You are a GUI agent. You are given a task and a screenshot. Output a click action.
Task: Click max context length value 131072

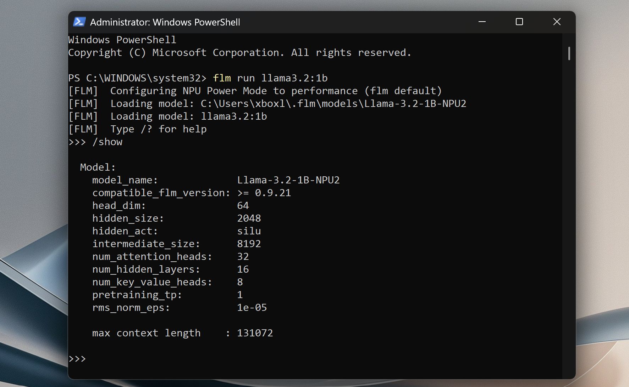[255, 333]
